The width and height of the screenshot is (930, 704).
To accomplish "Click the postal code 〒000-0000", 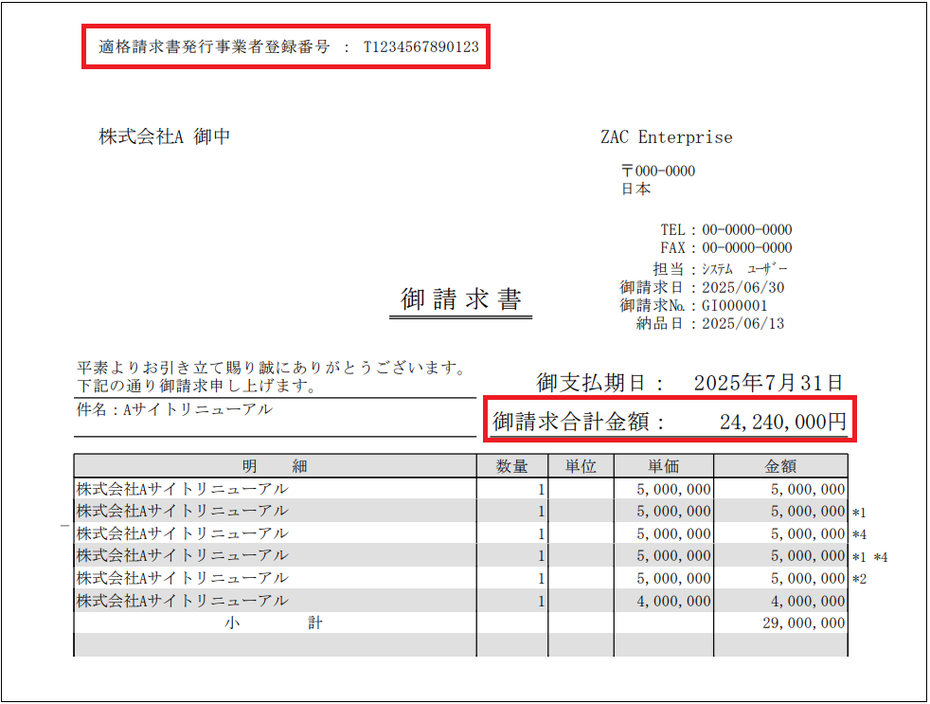I will click(657, 171).
